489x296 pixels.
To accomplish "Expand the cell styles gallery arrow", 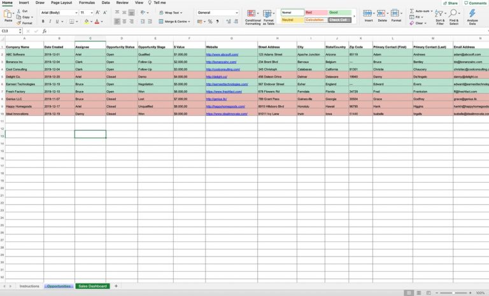I will pos(354,16).
